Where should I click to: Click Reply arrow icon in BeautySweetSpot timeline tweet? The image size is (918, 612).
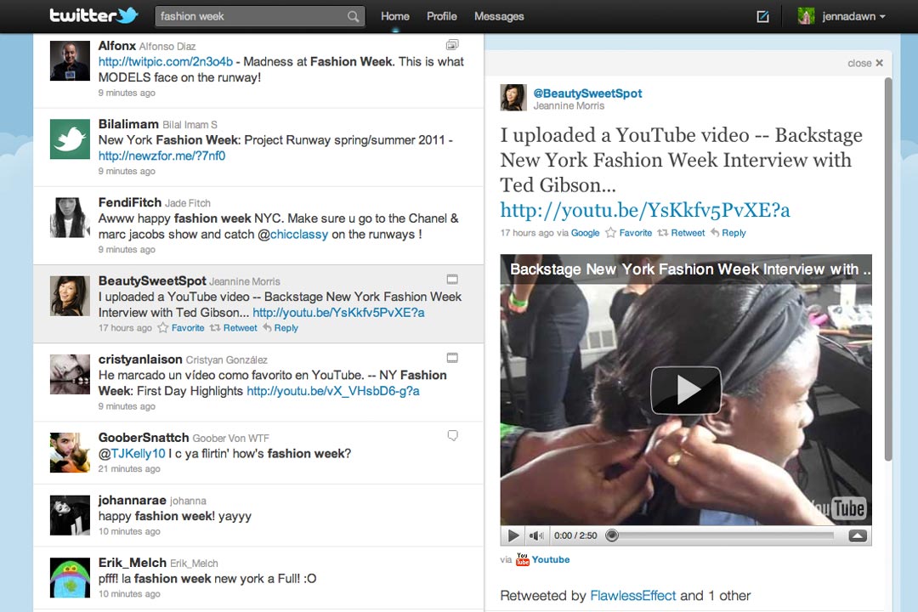point(267,328)
